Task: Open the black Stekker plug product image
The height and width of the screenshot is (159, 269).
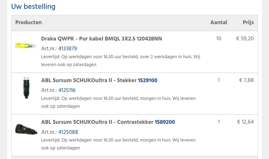Action: pyautogui.click(x=25, y=88)
